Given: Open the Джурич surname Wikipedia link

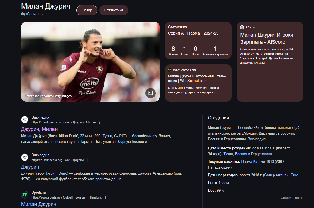Looking at the screenshot, I should click(x=30, y=167).
